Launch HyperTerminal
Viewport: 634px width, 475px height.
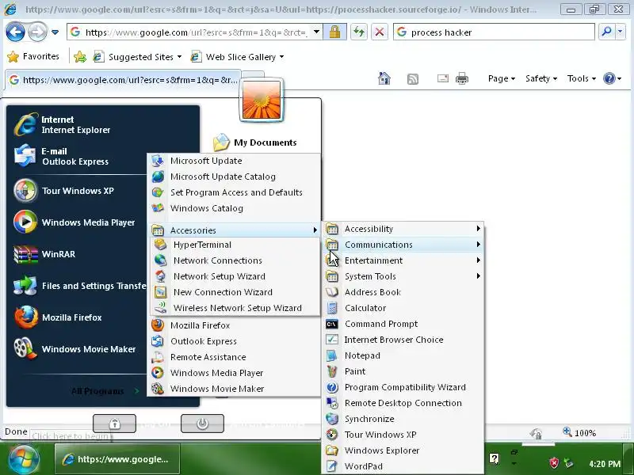(x=235, y=245)
